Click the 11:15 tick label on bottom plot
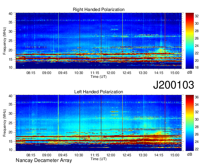The image size is (202, 164). pyautogui.click(x=95, y=155)
